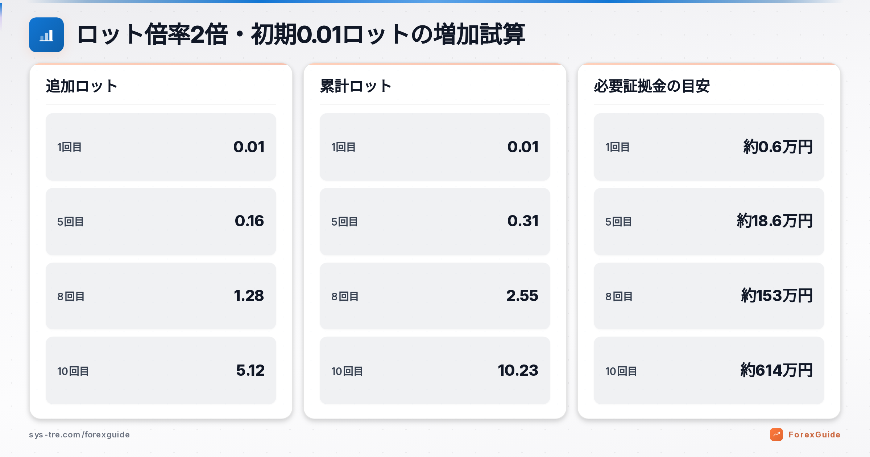Click the 10回目 row with value 5.12

pyautogui.click(x=161, y=370)
